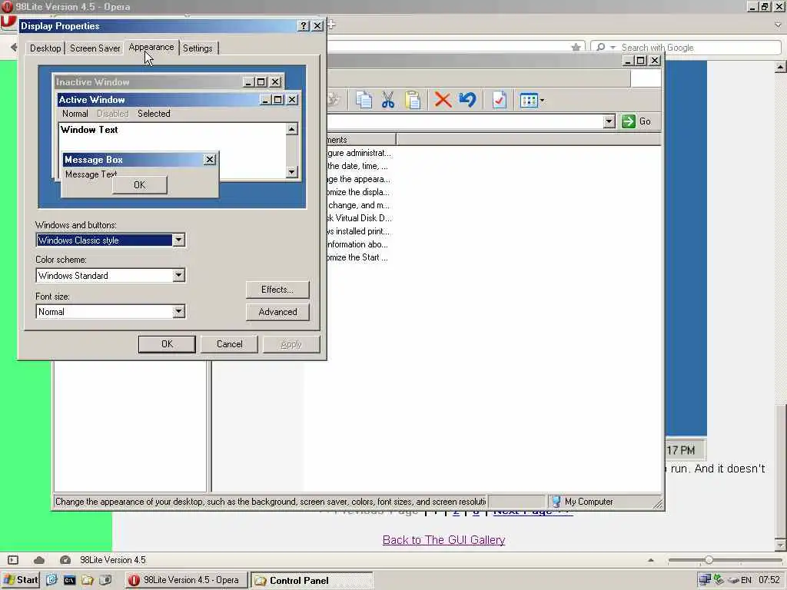This screenshot has height=590, width=787.
Task: Click OK in Display Properties dialog
Action: coord(167,344)
